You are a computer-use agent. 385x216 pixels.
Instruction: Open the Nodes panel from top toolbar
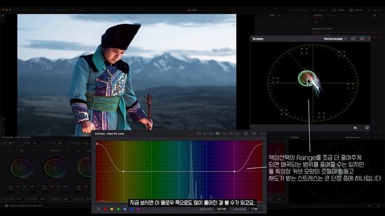pos(339,10)
